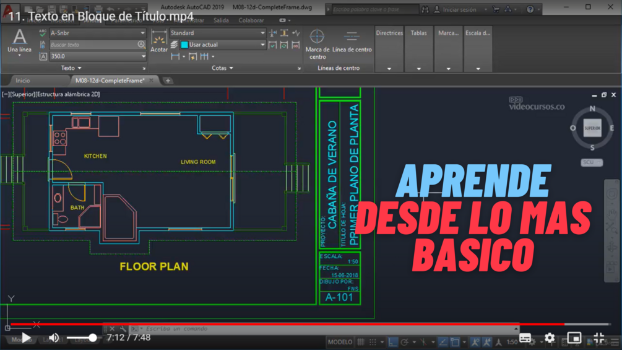Toggle 2D object snap in status bar
Screen dimensions: 622x350
(455, 342)
